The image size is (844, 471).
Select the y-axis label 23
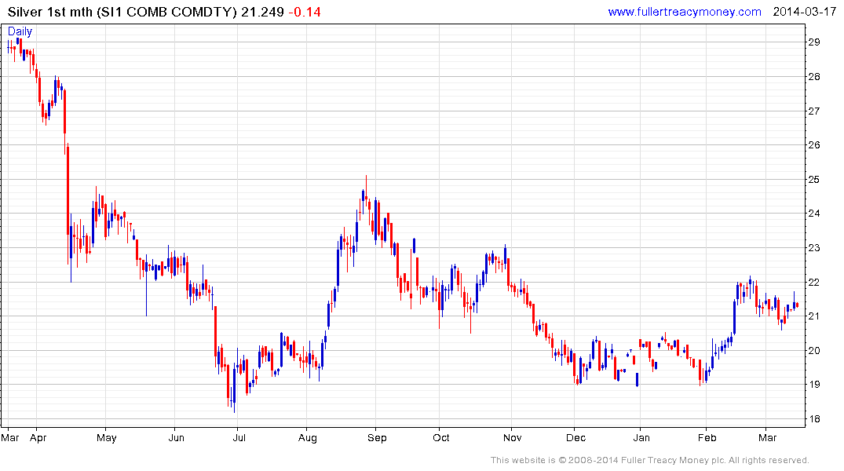(x=814, y=248)
